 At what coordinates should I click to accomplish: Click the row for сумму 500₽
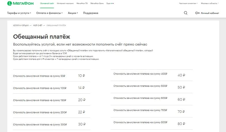[152, 87]
